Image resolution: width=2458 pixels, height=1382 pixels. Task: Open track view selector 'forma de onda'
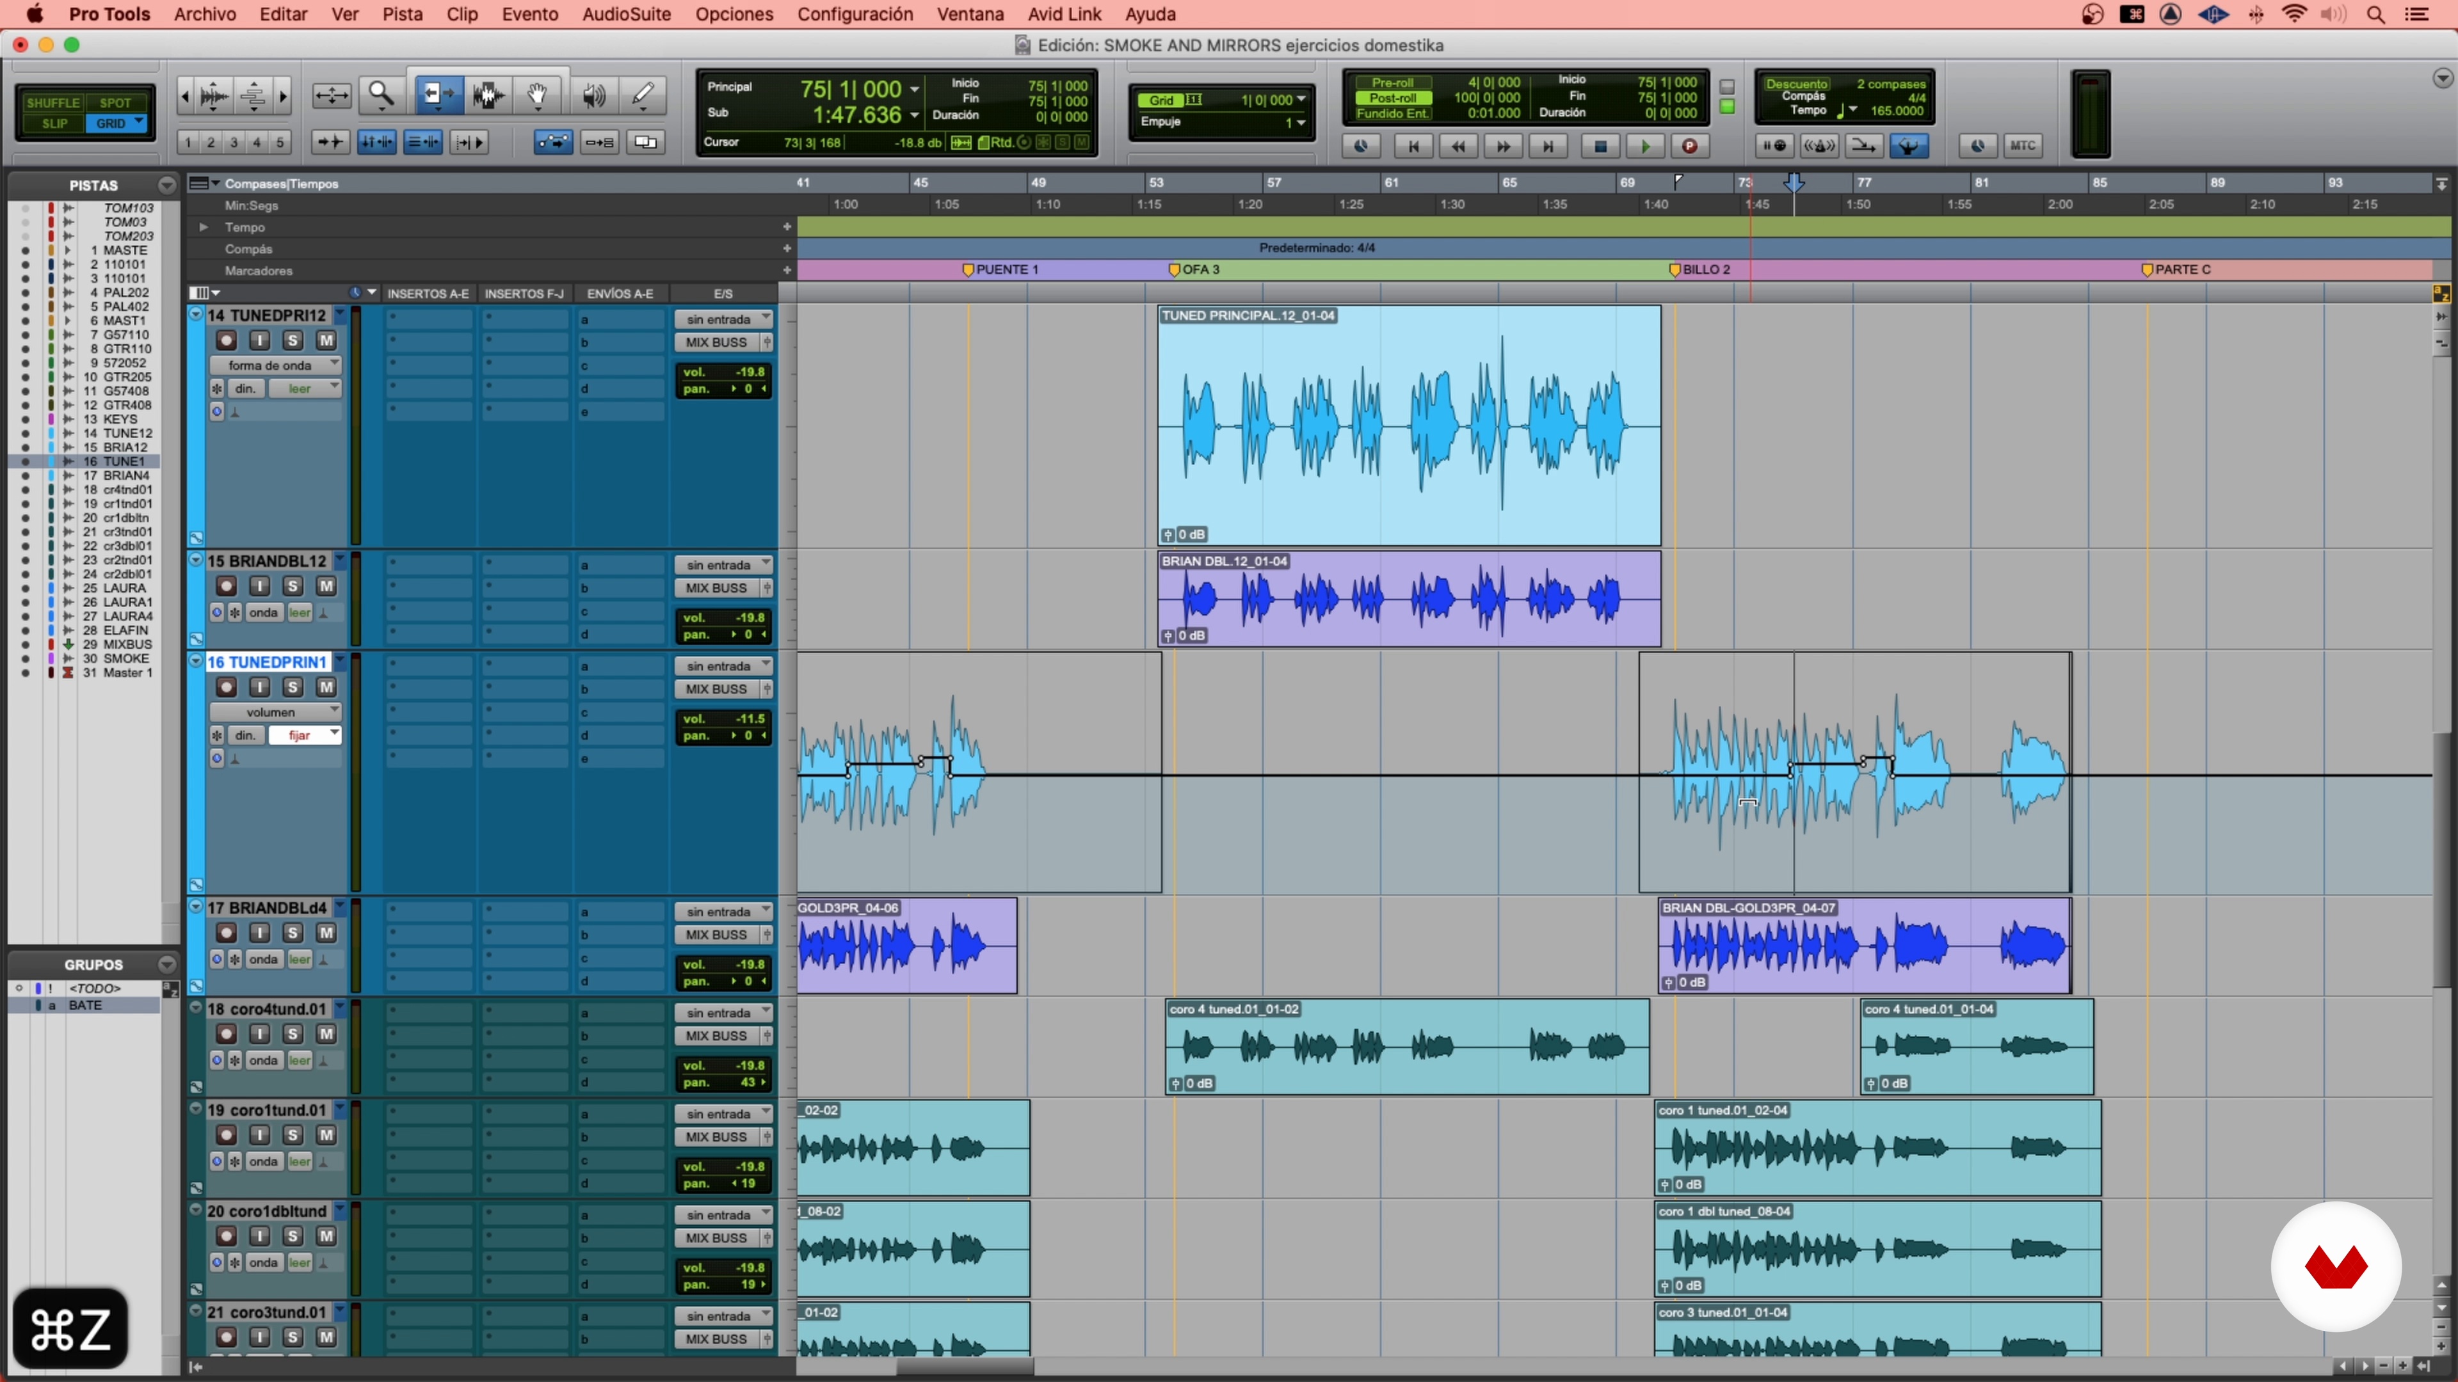(275, 365)
